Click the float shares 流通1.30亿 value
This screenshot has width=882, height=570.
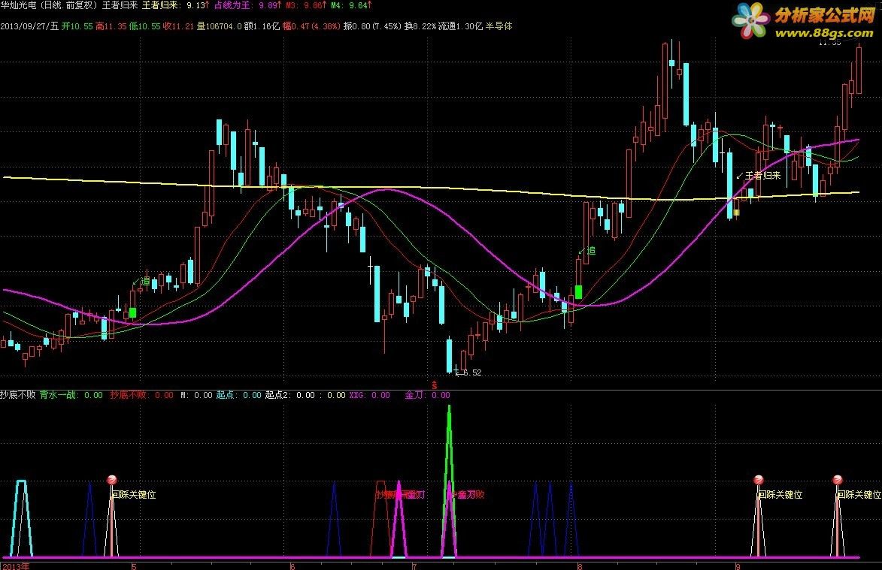tap(460, 26)
